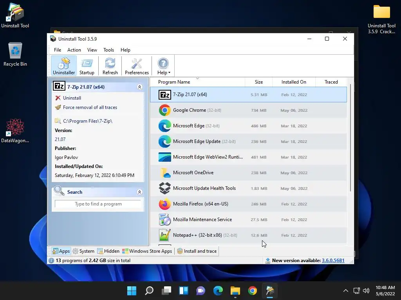The width and height of the screenshot is (401, 300).
Task: Select the Mozilla Firefox icon in list
Action: 165,204
